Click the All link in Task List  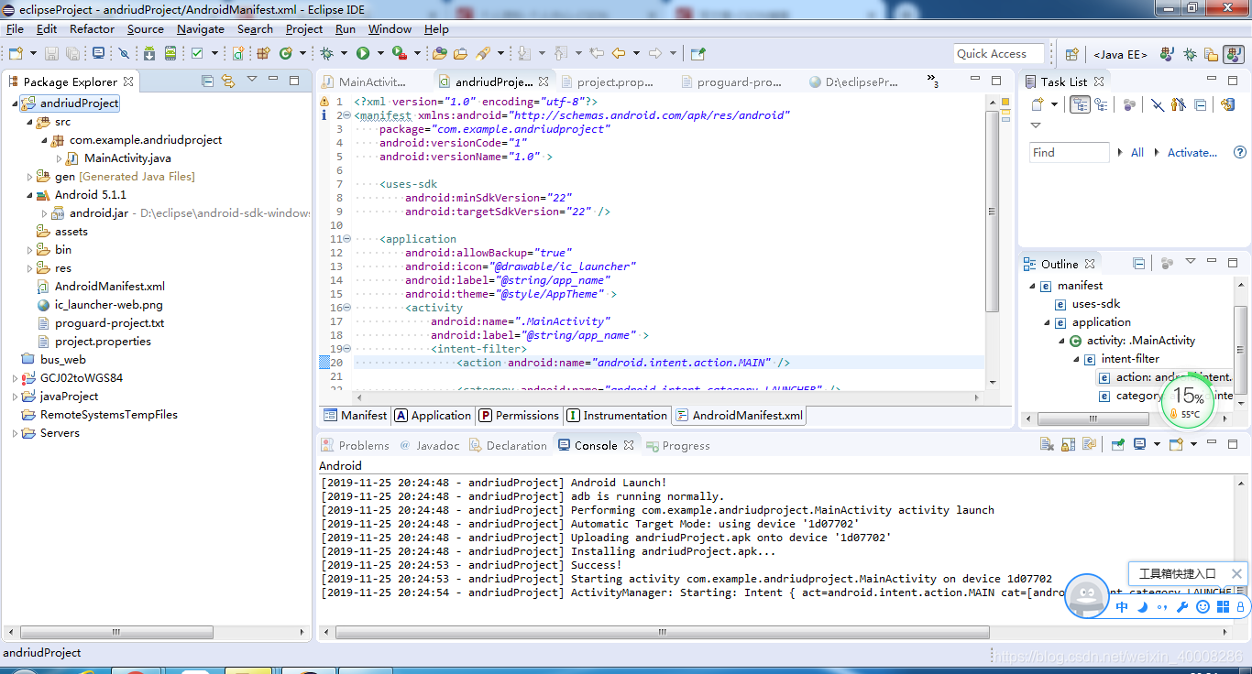(1137, 153)
